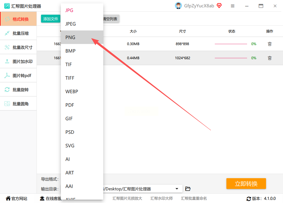Image resolution: width=283 pixels, height=203 pixels.
Task: Check for updates via refresh icon
Action: 249,199
